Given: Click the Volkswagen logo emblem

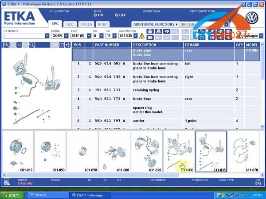Looking at the screenshot, I should 252,18.
